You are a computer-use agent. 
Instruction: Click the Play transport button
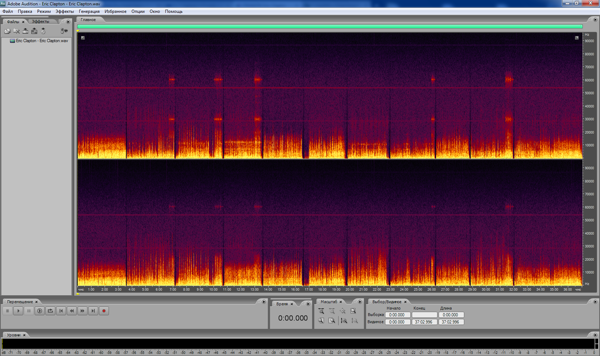pyautogui.click(x=18, y=311)
